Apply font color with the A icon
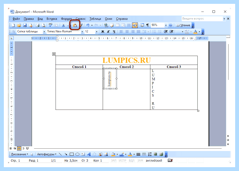This screenshot has width=239, height=171. coord(195,32)
